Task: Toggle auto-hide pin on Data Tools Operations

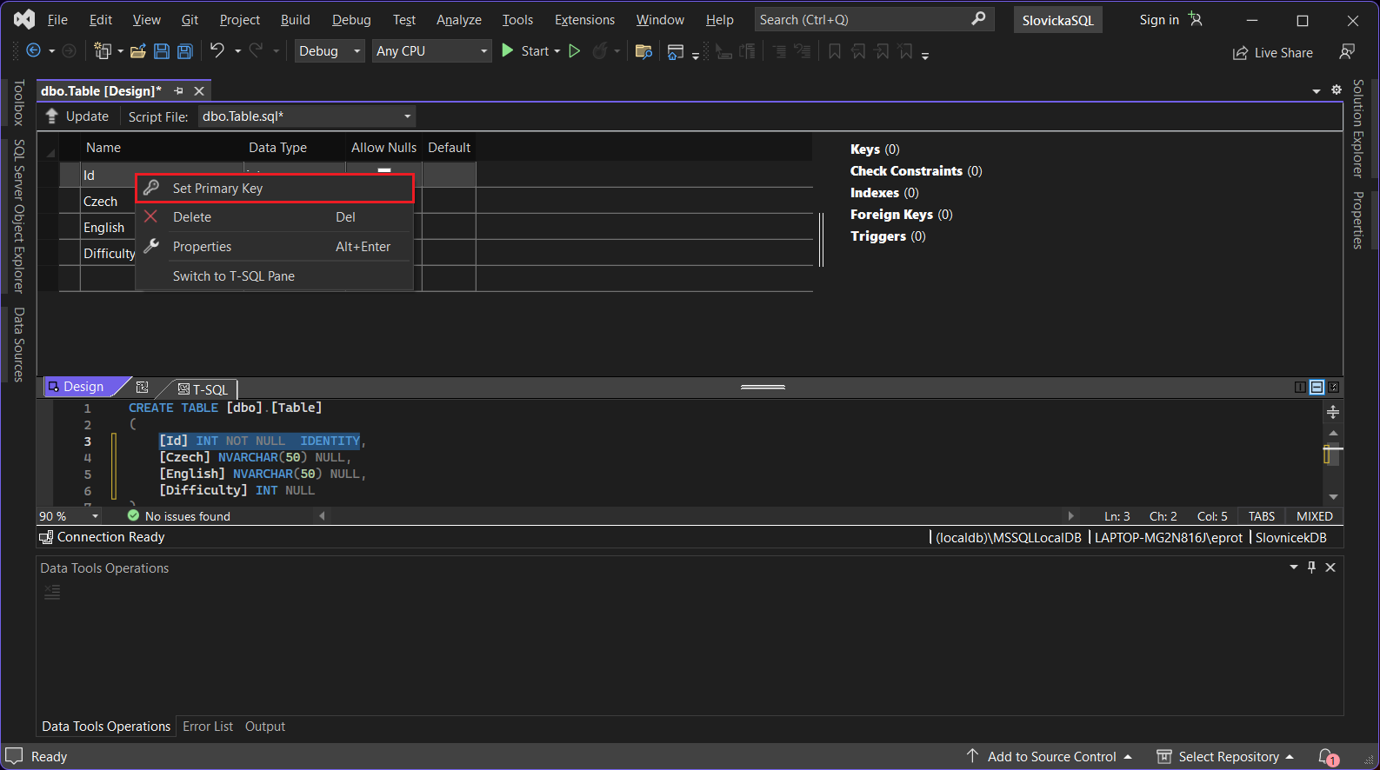Action: tap(1311, 568)
